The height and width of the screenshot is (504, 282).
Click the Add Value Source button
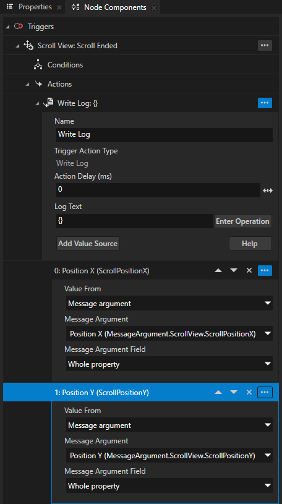(x=88, y=243)
